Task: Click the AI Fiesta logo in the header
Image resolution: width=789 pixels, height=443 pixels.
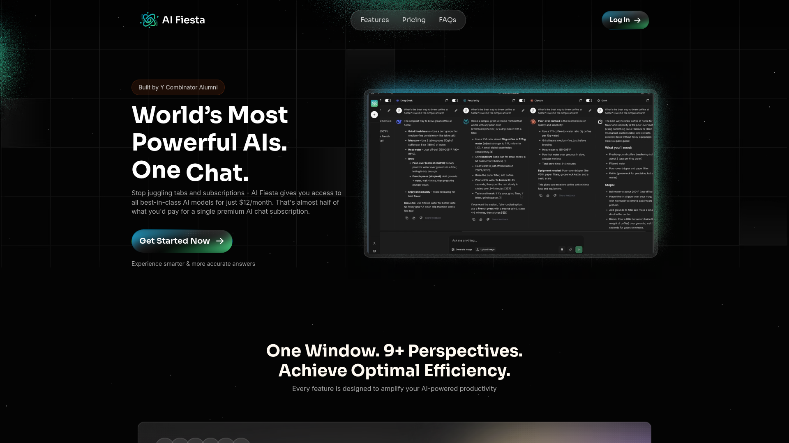Action: coord(172,20)
